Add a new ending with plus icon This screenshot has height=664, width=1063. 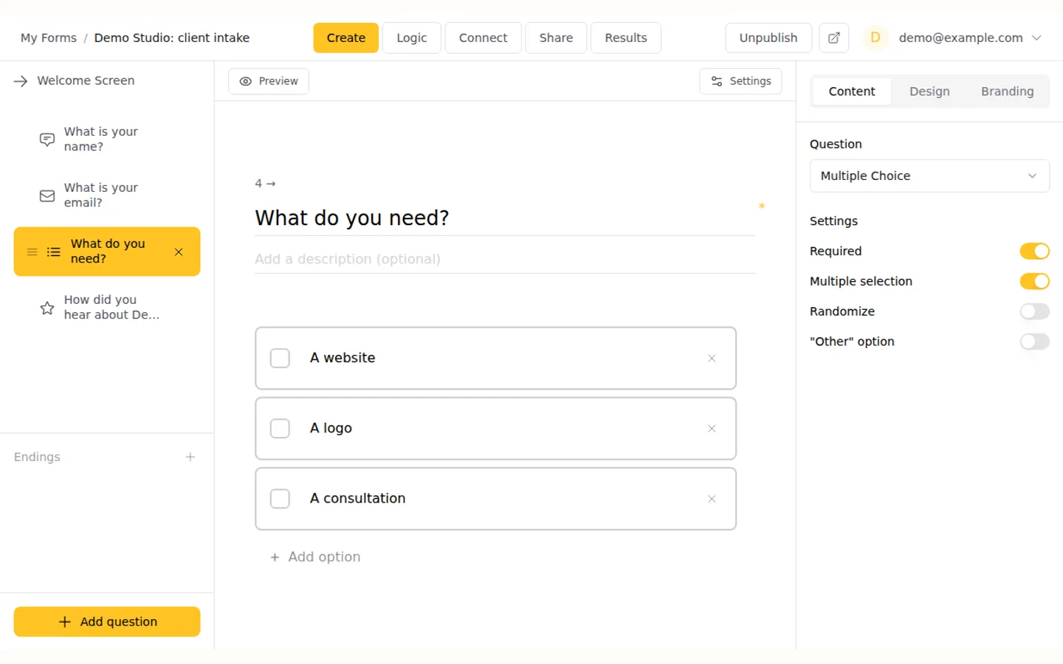tap(190, 457)
